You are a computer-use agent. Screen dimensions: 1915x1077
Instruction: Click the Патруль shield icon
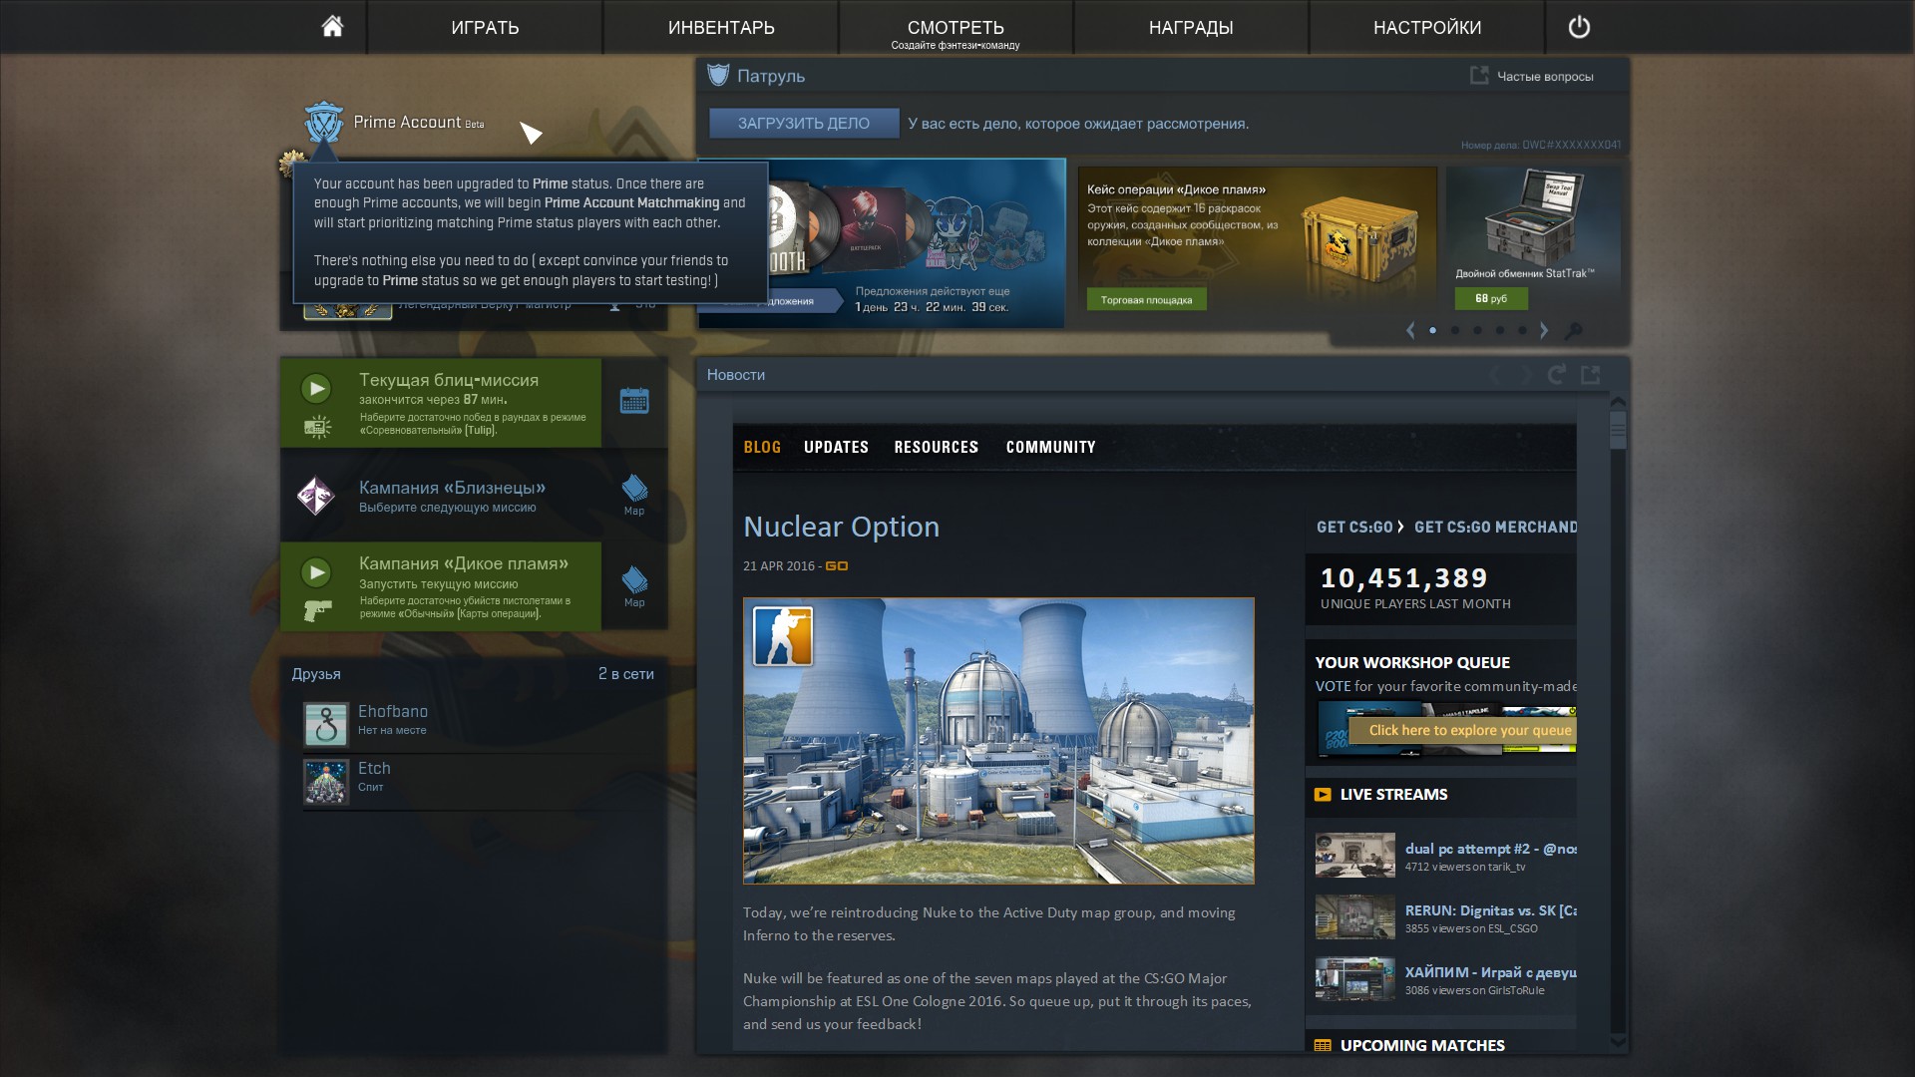click(718, 75)
